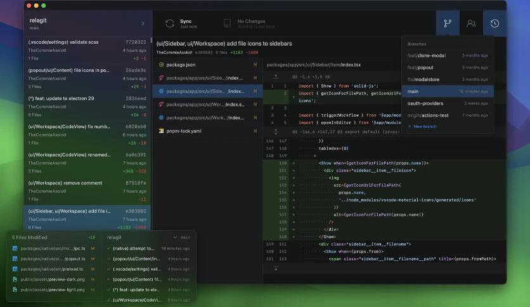
Task: Click the Sync button label
Action: [186, 22]
